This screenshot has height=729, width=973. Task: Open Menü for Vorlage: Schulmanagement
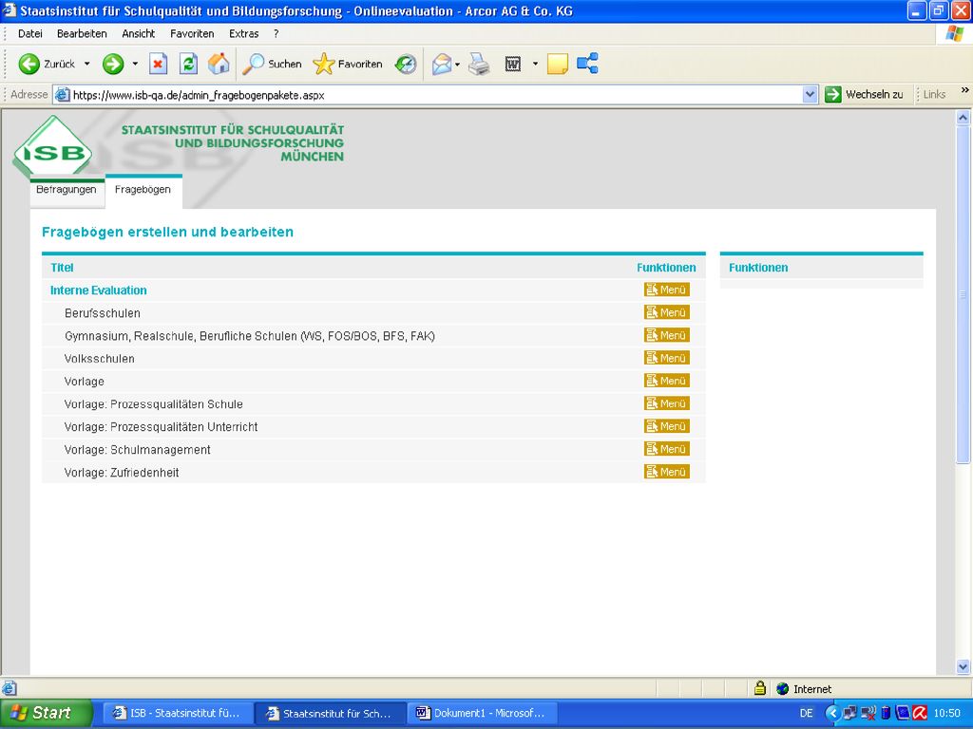(666, 449)
